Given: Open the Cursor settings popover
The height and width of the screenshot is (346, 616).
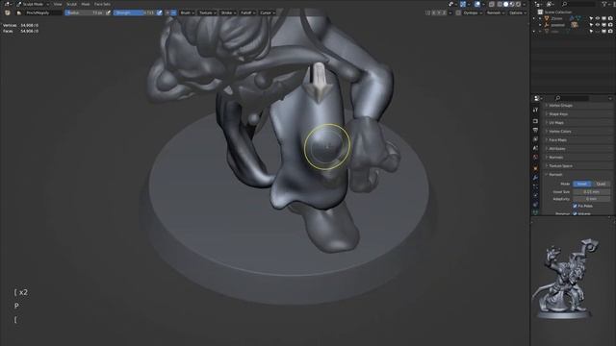Looking at the screenshot, I should coord(268,12).
